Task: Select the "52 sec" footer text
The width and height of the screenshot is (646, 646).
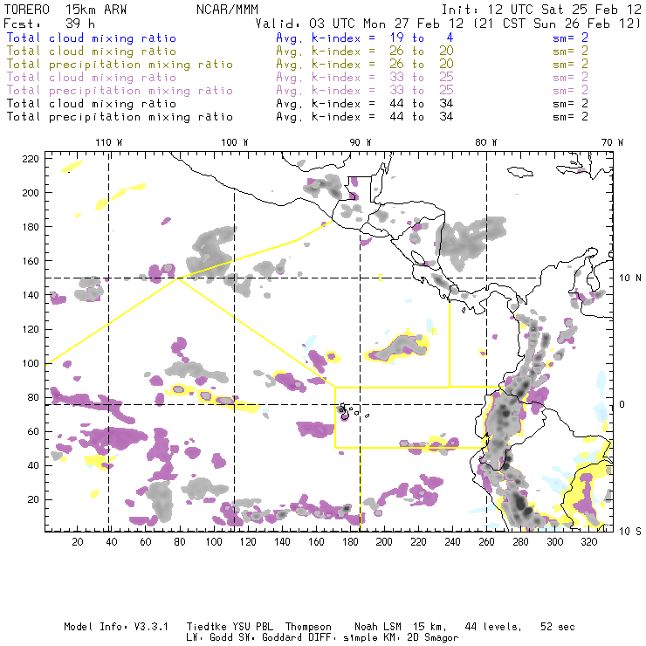Action: 558,627
